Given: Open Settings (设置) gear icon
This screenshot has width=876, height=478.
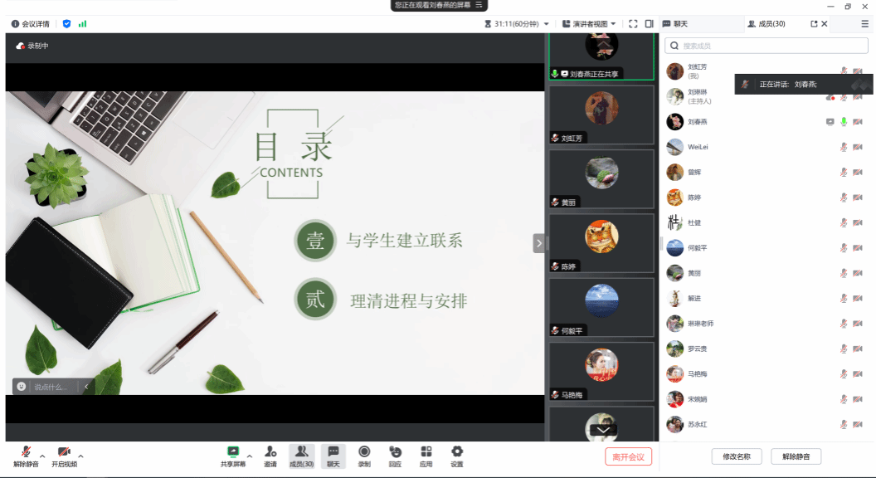Looking at the screenshot, I should (x=457, y=452).
